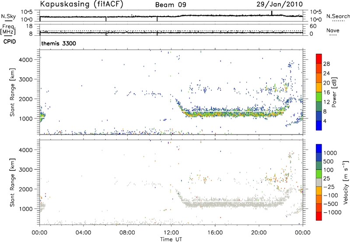Click the 20 label on Power colorbar
The height and width of the screenshot is (242, 350).
click(x=326, y=83)
